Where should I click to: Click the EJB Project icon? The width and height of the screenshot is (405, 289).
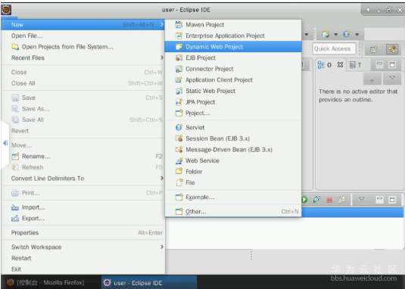(x=179, y=57)
